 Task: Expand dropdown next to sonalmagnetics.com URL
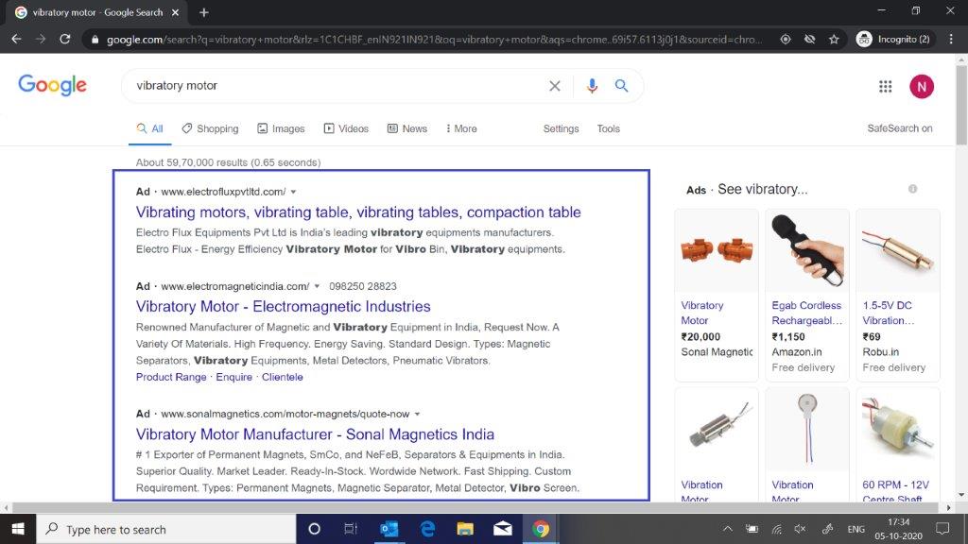click(x=417, y=414)
